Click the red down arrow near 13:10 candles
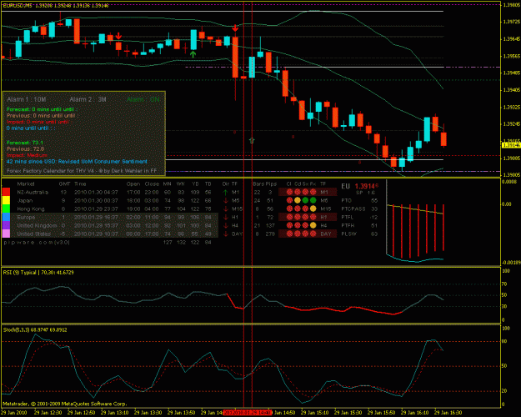This screenshot has height=417, width=521. point(118,36)
